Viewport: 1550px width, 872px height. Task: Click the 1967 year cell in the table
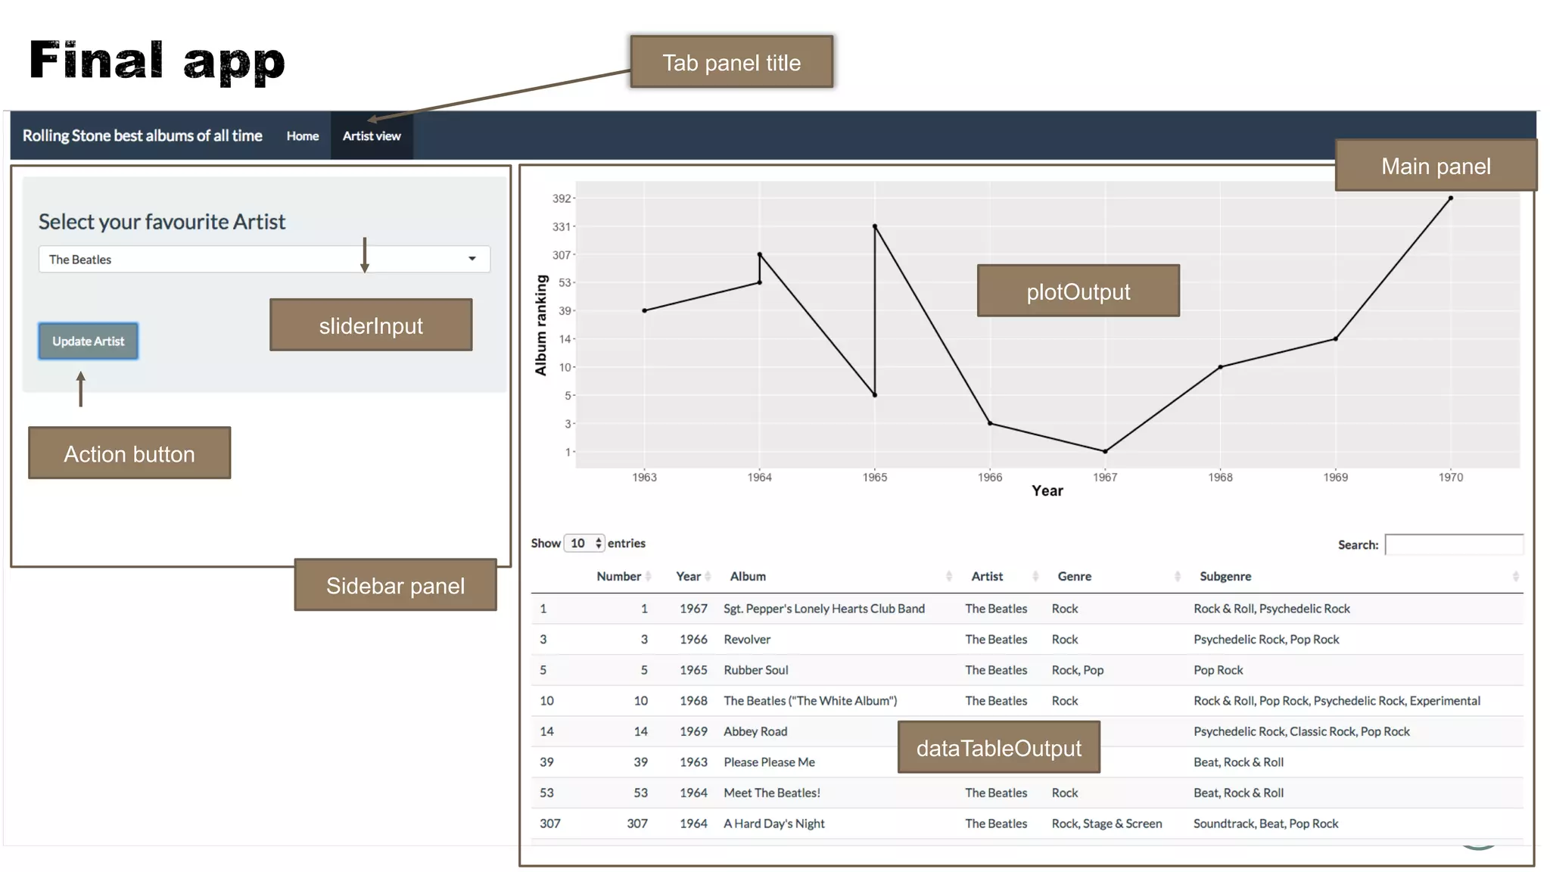coord(693,609)
